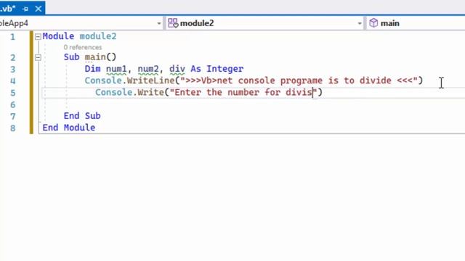Click the variable 'num1' on line 3
This screenshot has width=465, height=261.
(116, 69)
